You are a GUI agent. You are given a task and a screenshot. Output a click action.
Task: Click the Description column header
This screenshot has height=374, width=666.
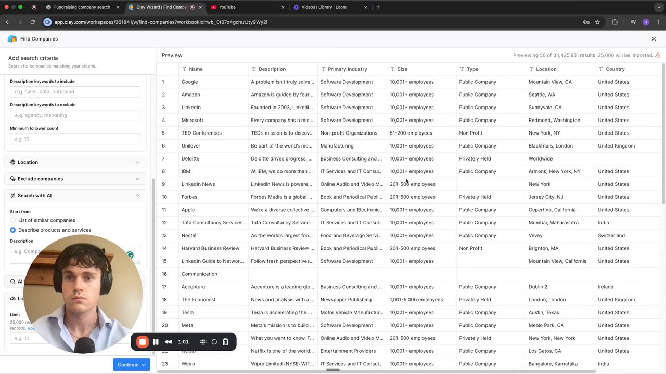pyautogui.click(x=283, y=69)
